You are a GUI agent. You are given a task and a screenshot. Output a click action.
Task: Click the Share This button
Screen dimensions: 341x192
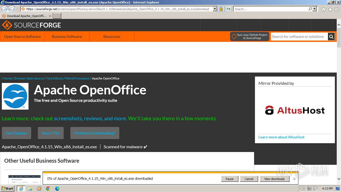point(51,133)
